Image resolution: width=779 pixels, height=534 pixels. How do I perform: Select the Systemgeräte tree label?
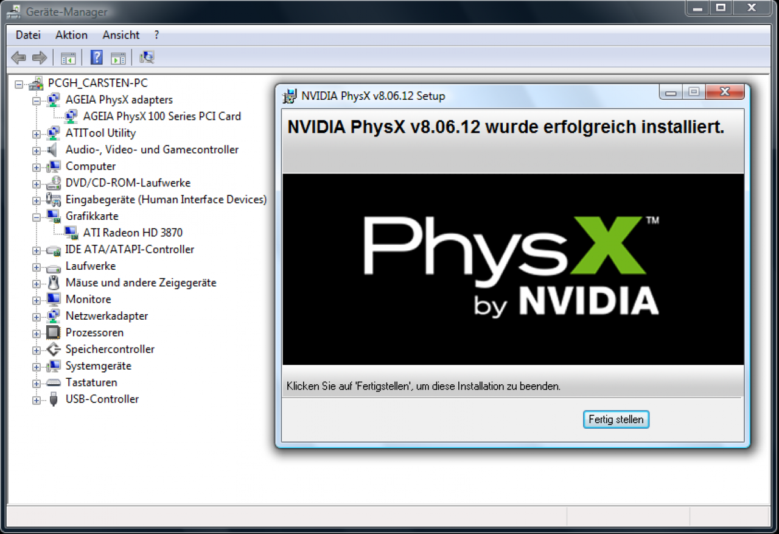pyautogui.click(x=99, y=366)
